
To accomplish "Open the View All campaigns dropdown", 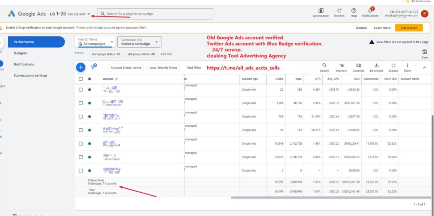I will tap(95, 42).
